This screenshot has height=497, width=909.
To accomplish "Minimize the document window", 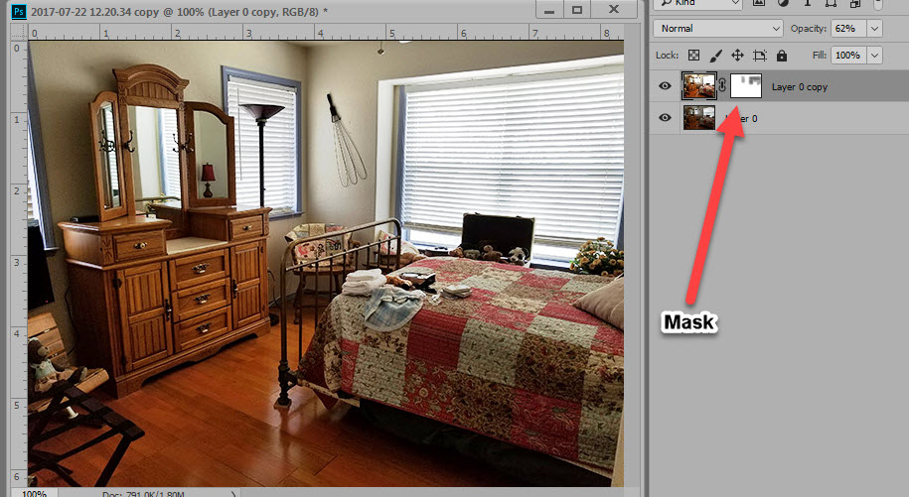I will (x=549, y=10).
